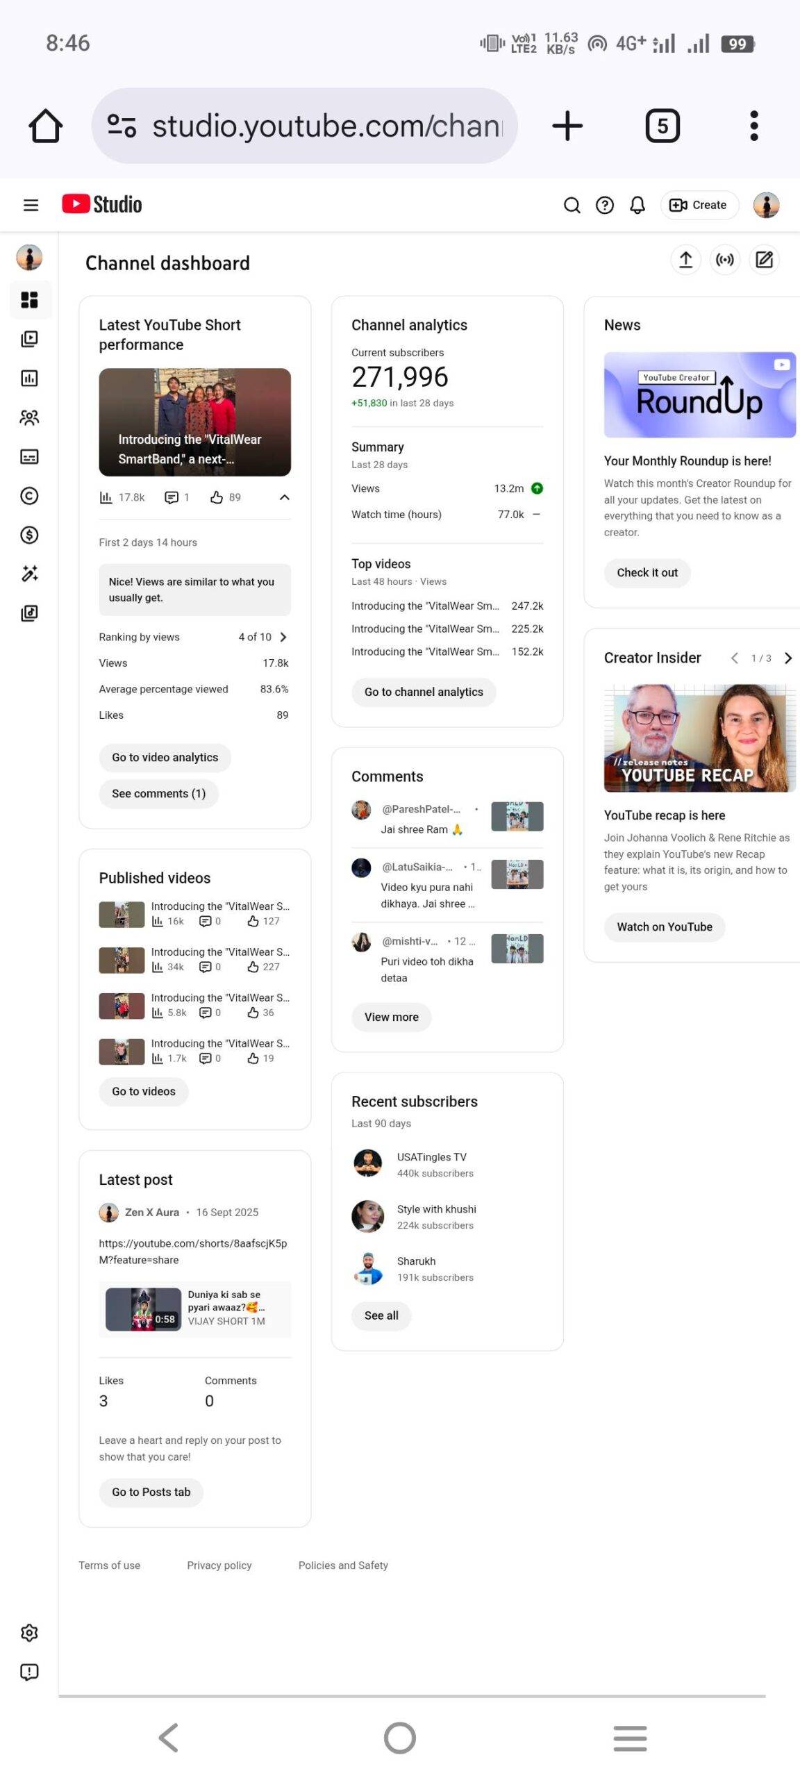Click the Go live broadcast icon
The height and width of the screenshot is (1778, 800).
point(725,260)
